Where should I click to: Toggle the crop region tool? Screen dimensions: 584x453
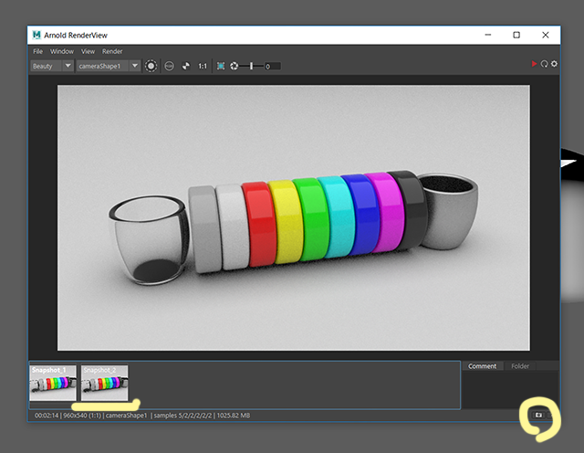click(221, 66)
